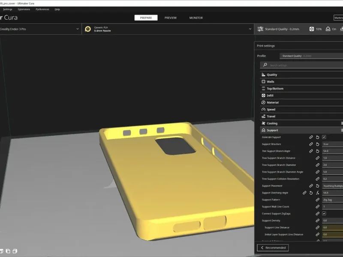Viewport: 343px width, 257px height.
Task: Click the Support Line Distance value field
Action: pos(333,227)
